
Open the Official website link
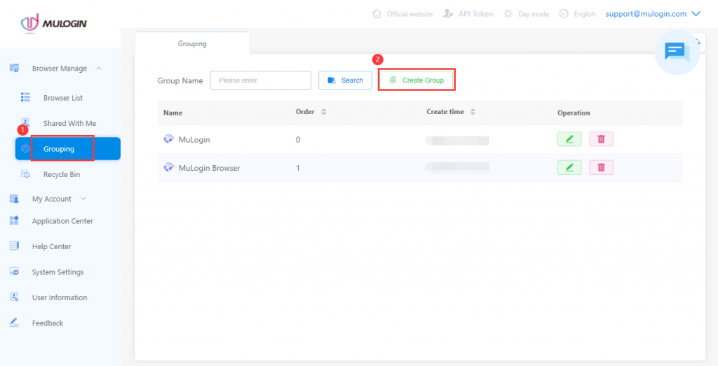point(409,14)
